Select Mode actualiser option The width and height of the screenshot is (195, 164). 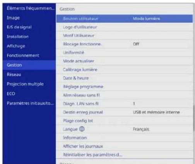[x=125, y=61]
